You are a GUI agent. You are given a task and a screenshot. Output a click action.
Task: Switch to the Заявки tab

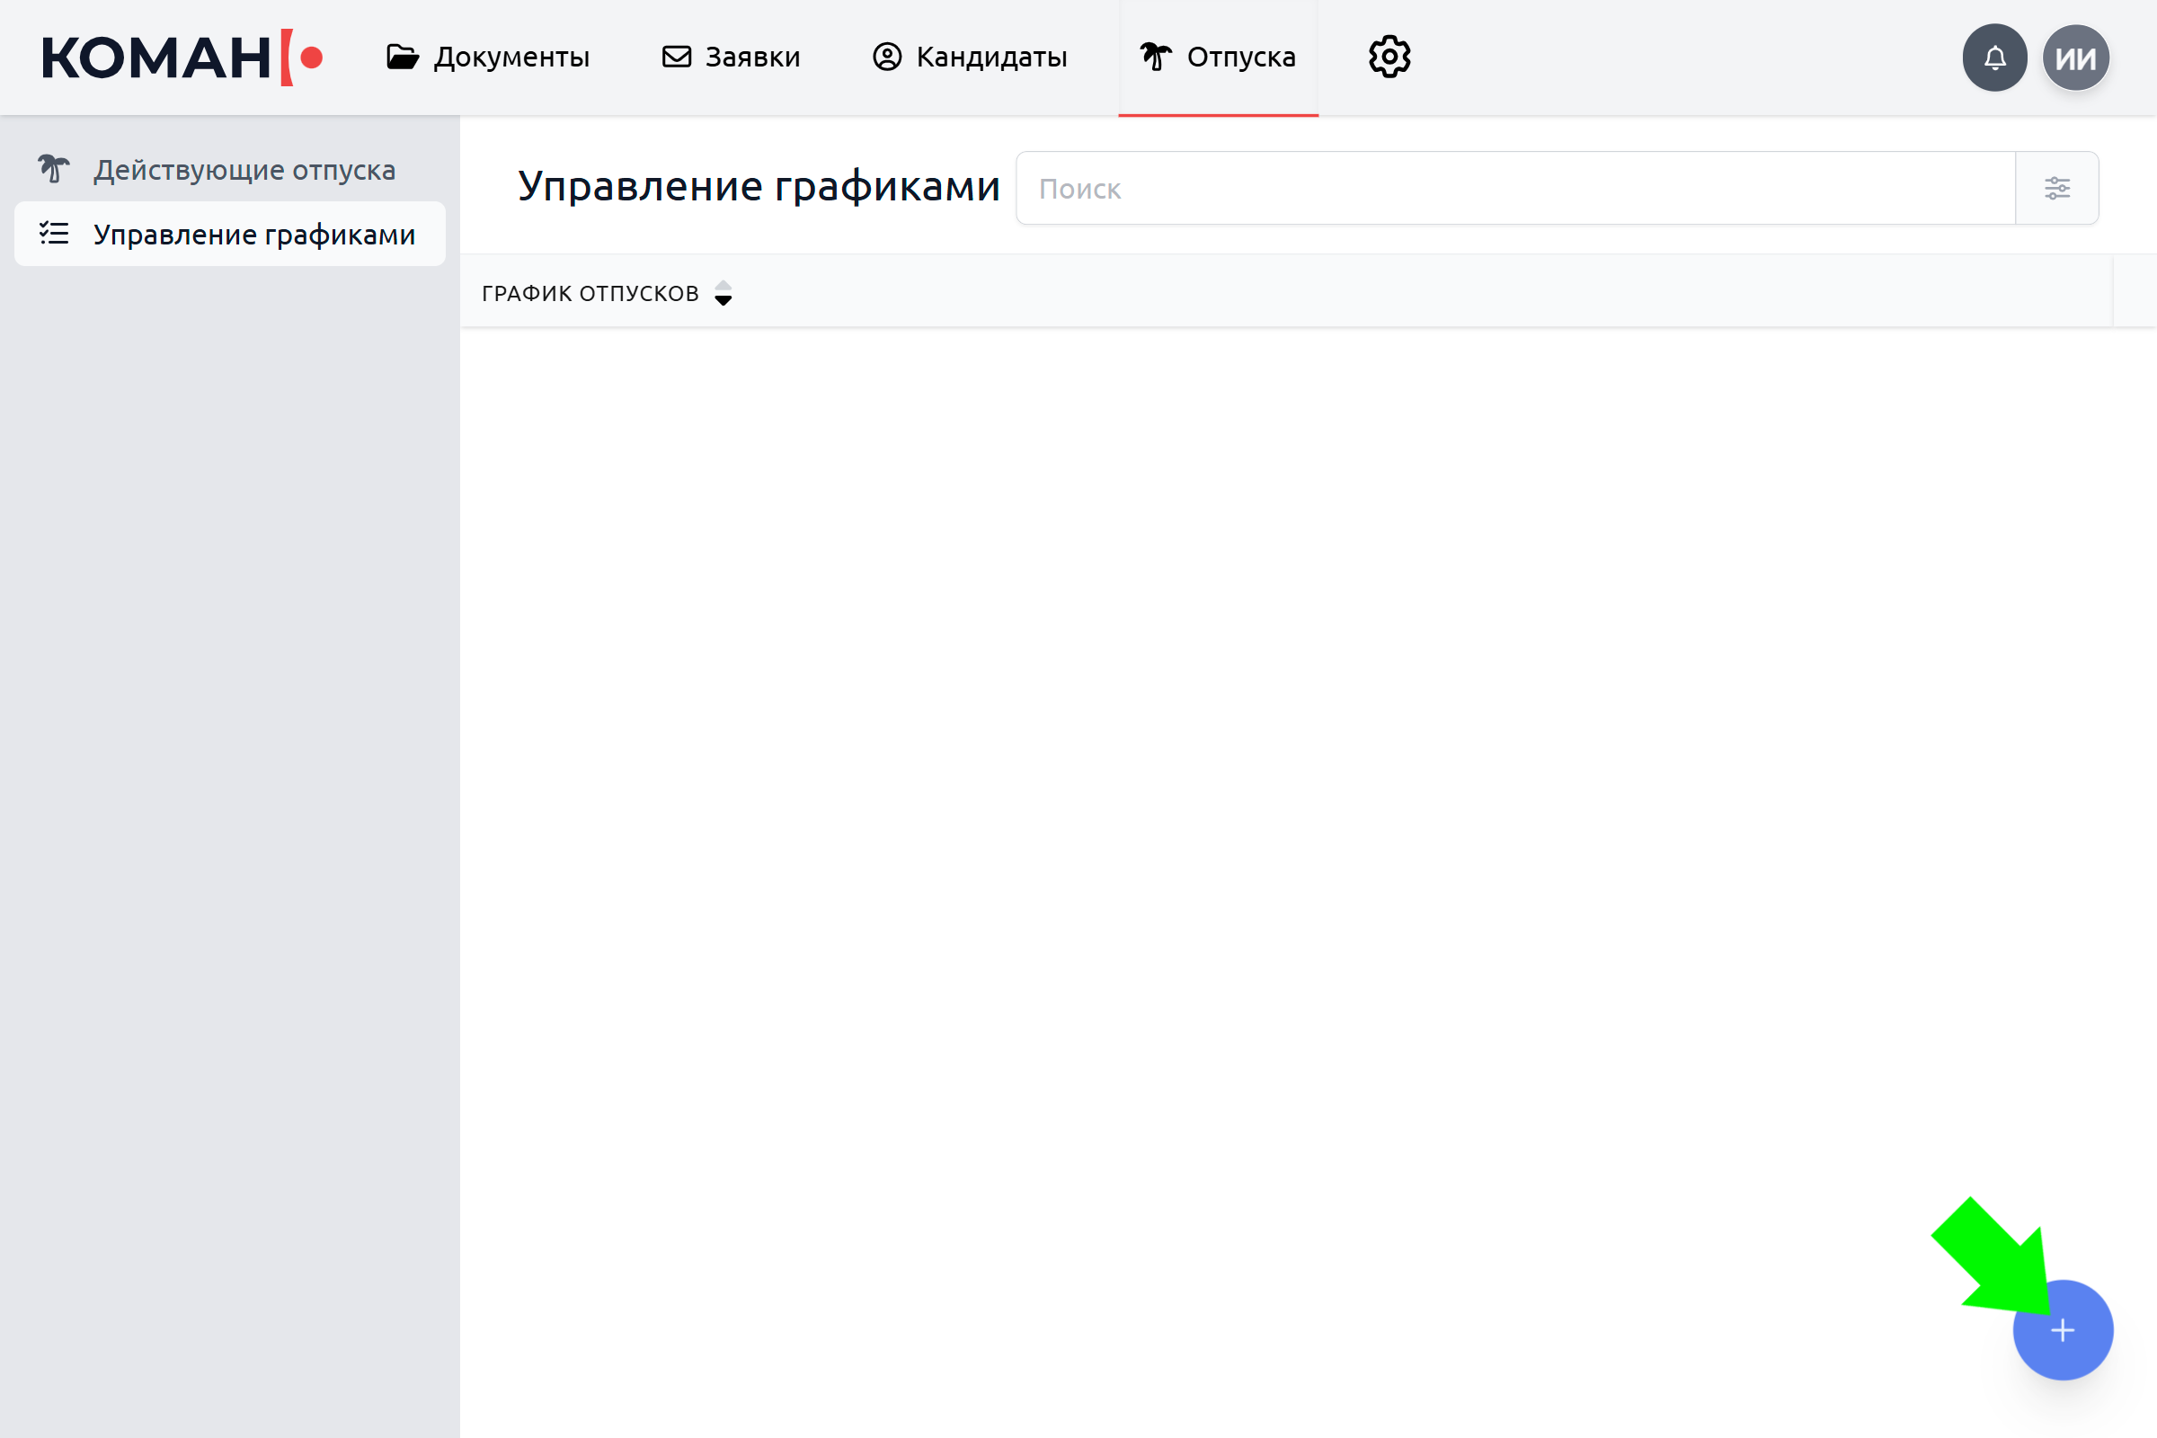coord(752,57)
